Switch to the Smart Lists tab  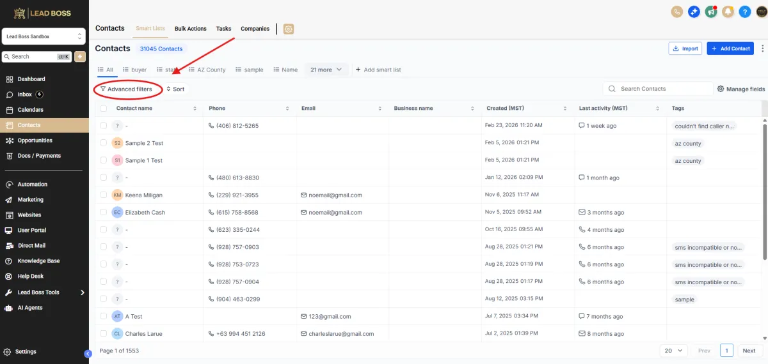pos(150,29)
